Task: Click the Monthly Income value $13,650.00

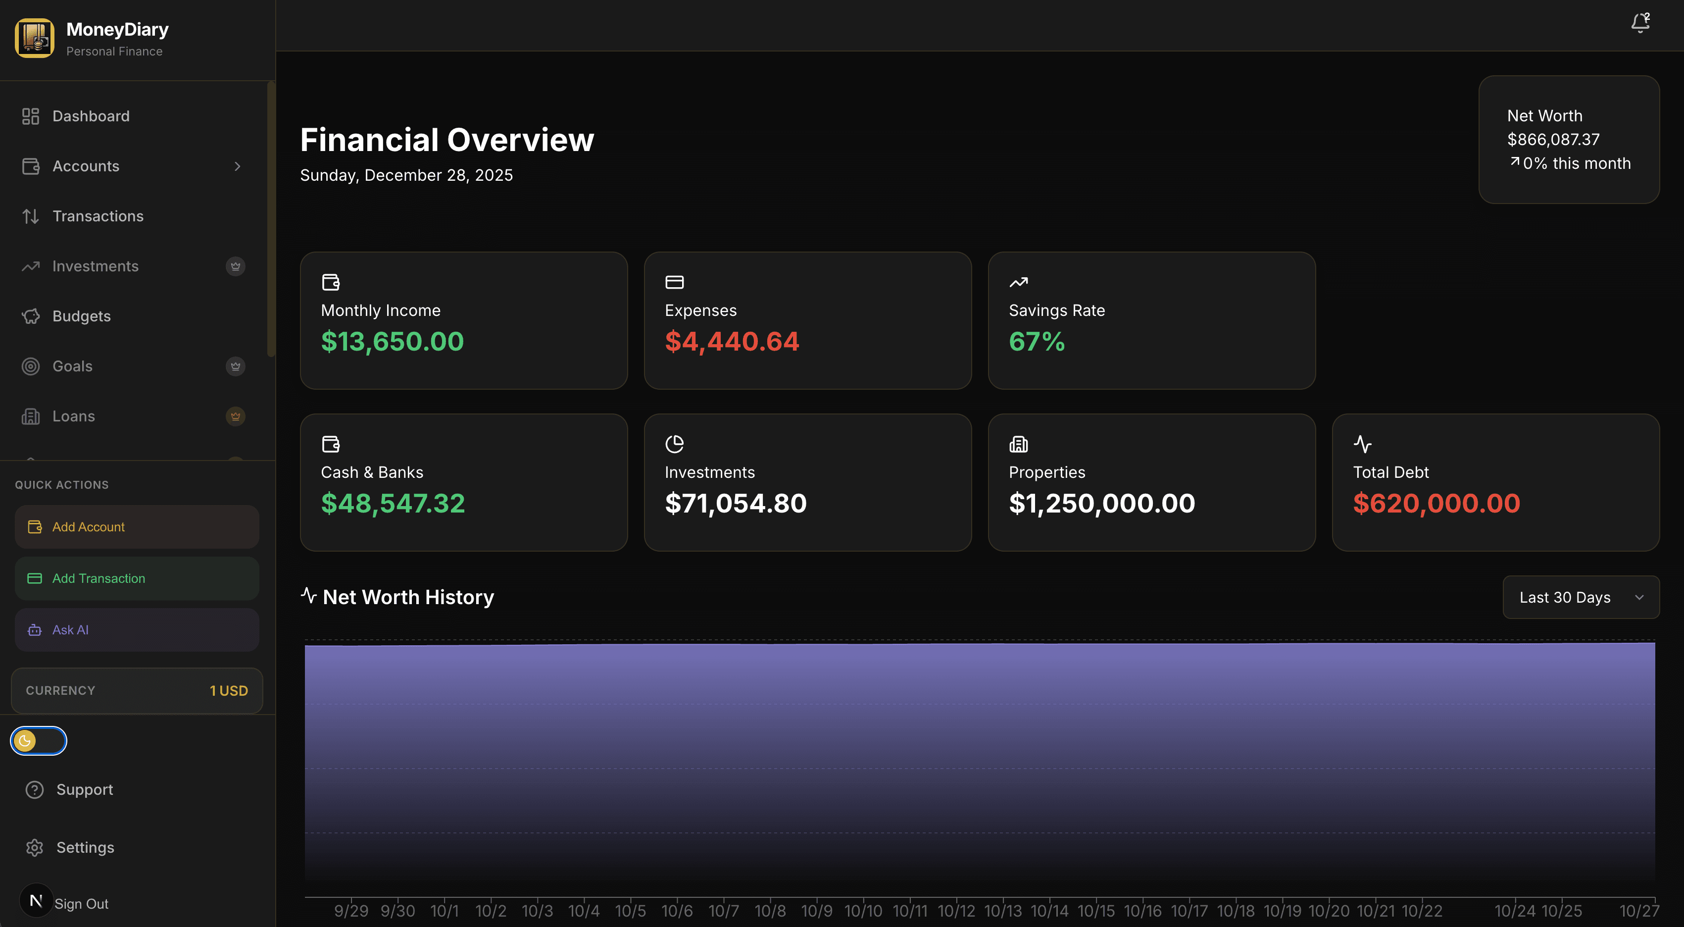Action: (x=392, y=342)
